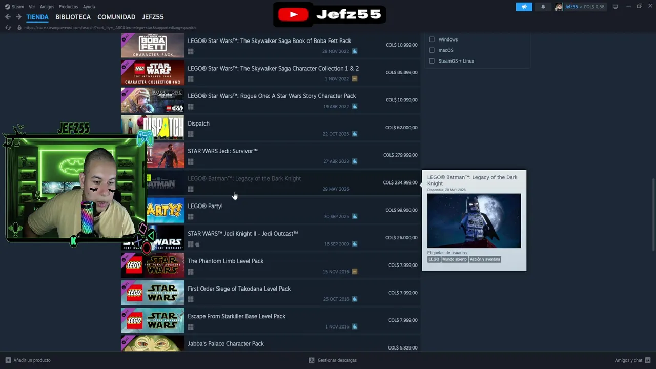This screenshot has width=656, height=369.
Task: Click Windows icon under Dispatch
Action: 191,134
